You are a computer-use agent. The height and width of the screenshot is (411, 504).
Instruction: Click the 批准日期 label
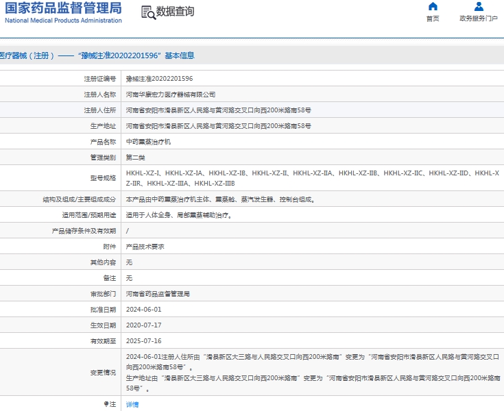click(x=103, y=310)
